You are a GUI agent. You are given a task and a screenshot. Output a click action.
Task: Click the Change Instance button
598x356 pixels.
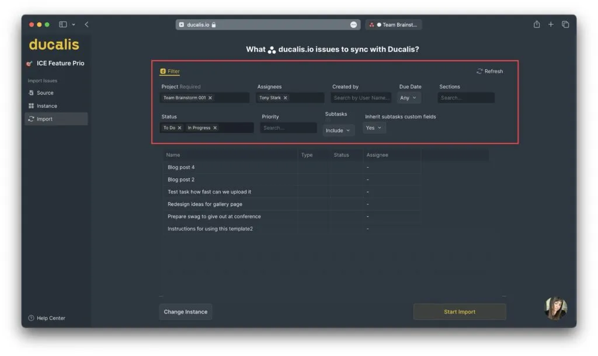coord(185,312)
